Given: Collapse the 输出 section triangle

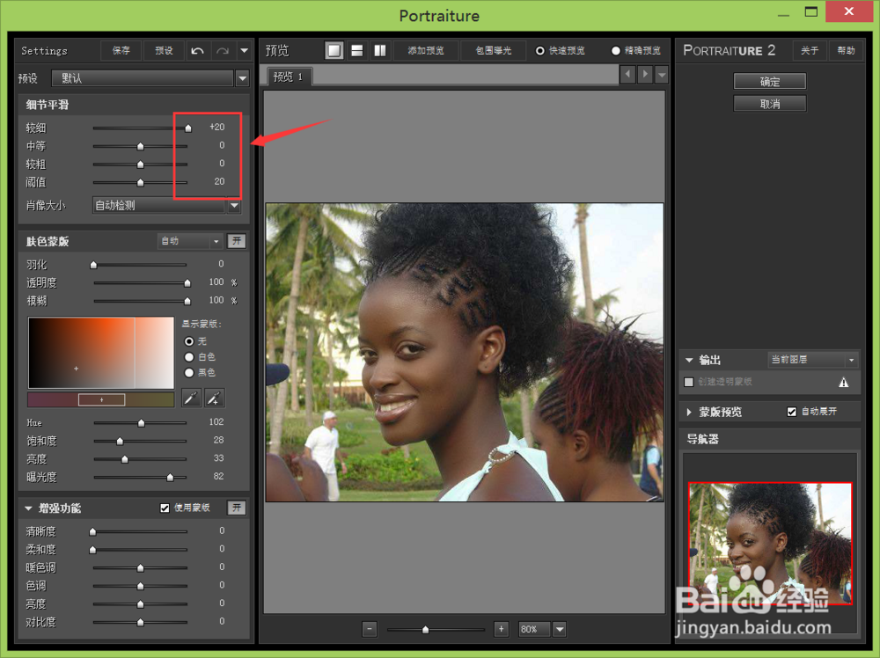Looking at the screenshot, I should pos(689,360).
